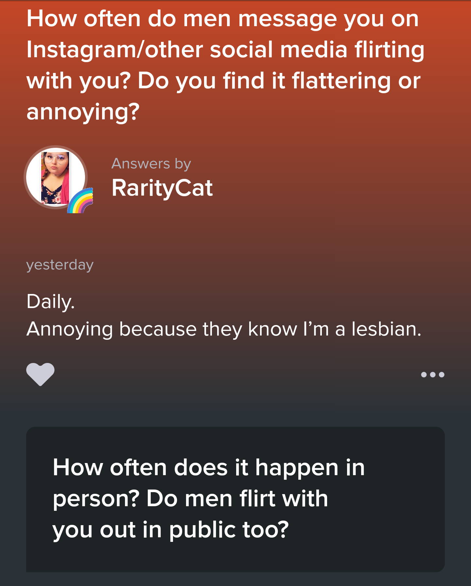Open the follow-up question about flirting in person
The height and width of the screenshot is (586, 471).
235,499
